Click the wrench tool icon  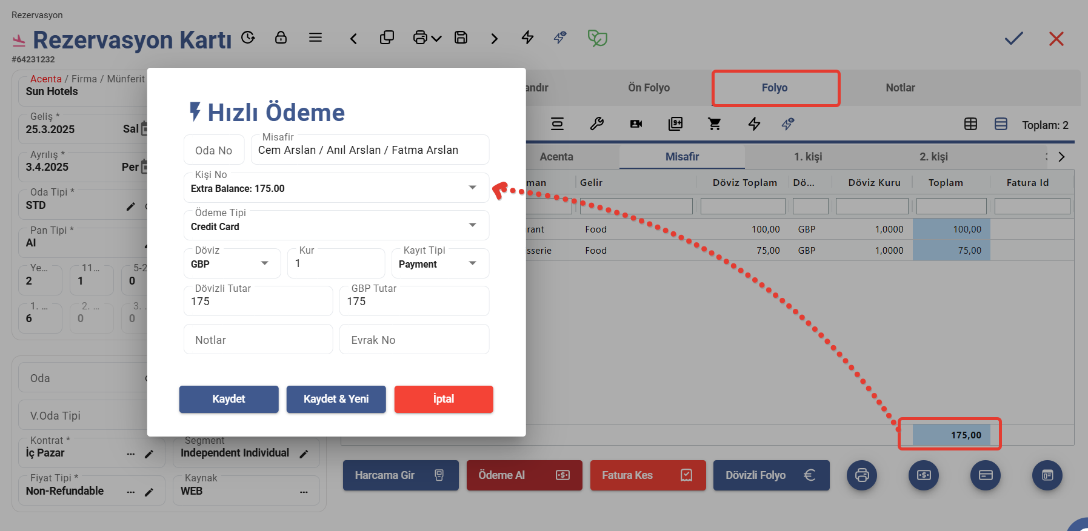pos(596,124)
